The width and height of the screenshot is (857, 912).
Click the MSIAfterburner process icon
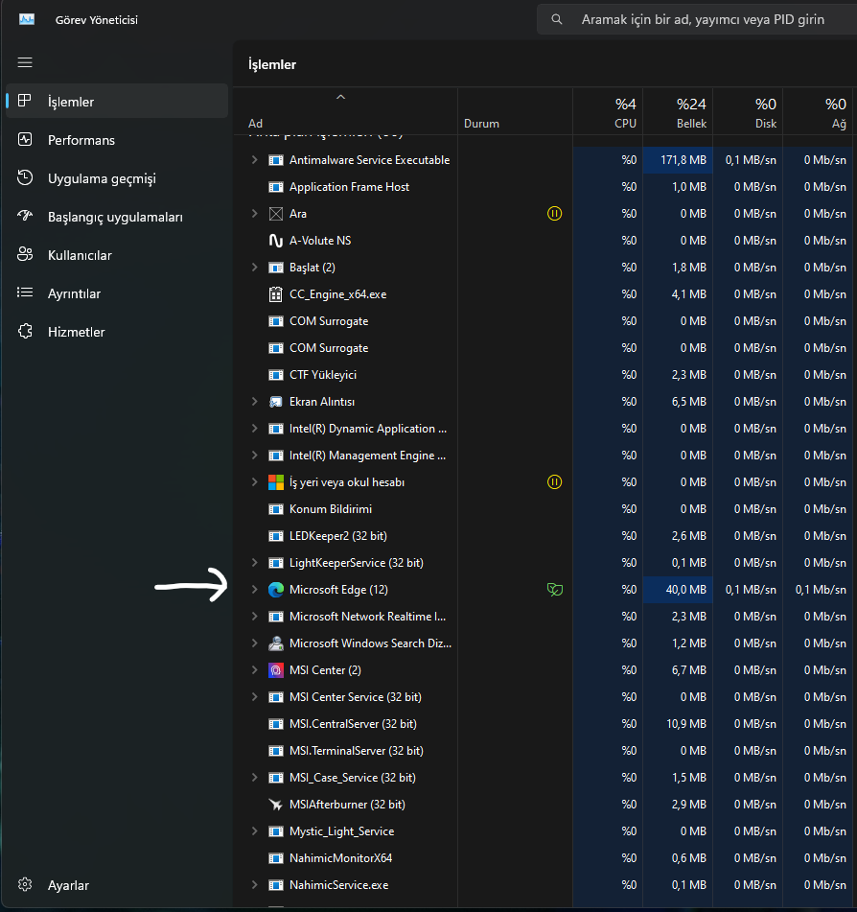pos(275,805)
